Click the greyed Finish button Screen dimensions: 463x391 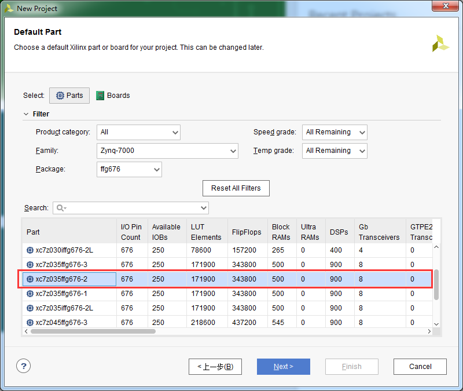(x=352, y=367)
